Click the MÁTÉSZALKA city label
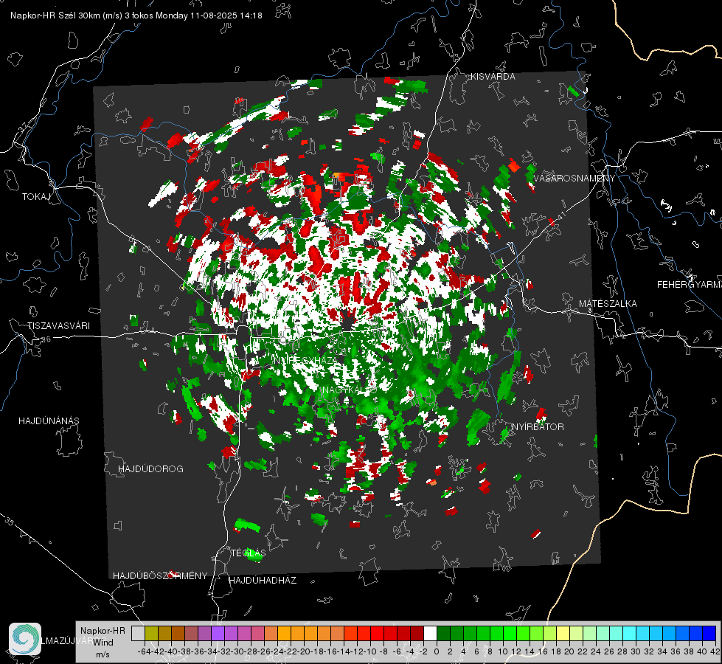The width and height of the screenshot is (722, 664). (608, 304)
